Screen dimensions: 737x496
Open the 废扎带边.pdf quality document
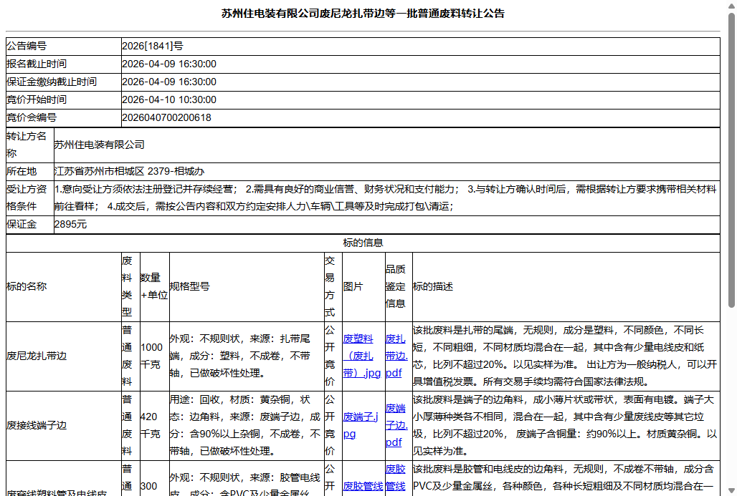[396, 356]
